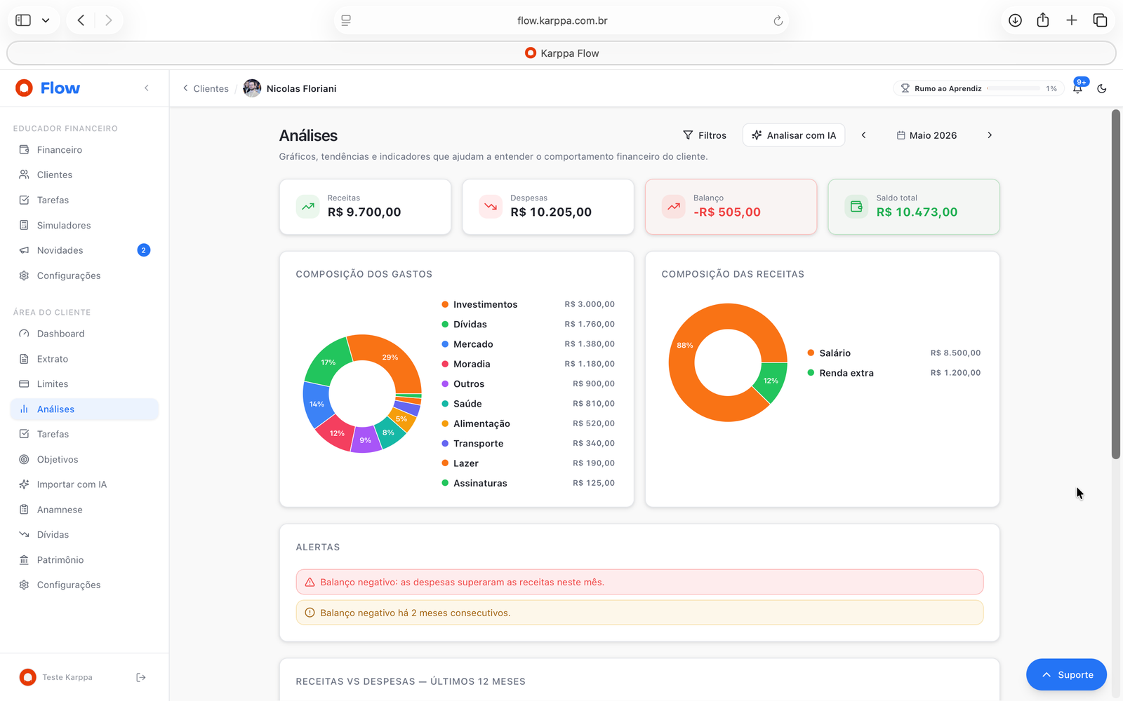Open Clientes in the sidebar

(84, 175)
